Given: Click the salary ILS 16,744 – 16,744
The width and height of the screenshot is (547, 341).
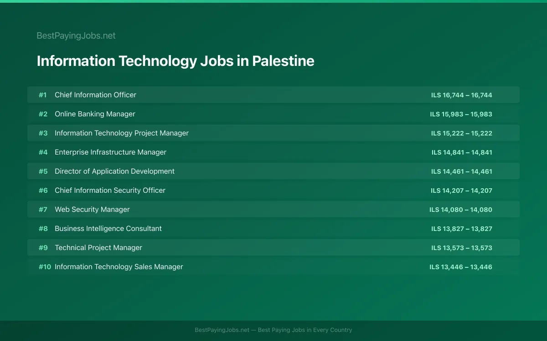Looking at the screenshot, I should (x=462, y=95).
